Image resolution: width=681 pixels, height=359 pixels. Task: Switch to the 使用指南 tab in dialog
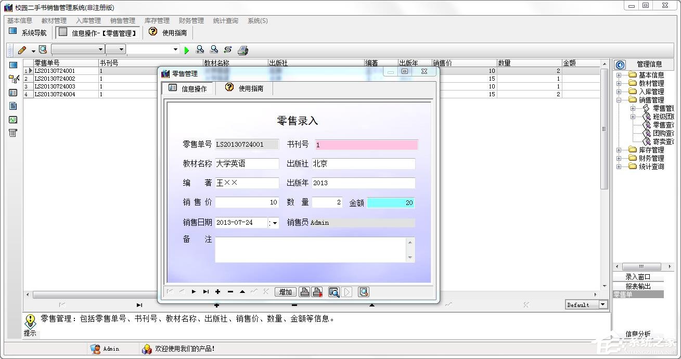tap(245, 88)
